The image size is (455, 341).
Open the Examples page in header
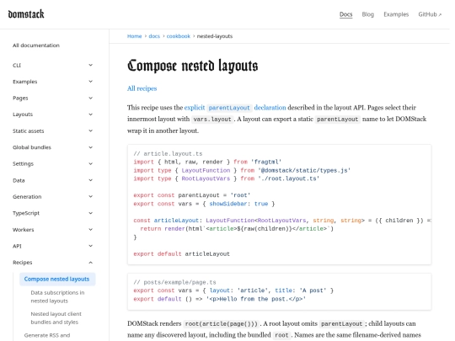point(396,14)
